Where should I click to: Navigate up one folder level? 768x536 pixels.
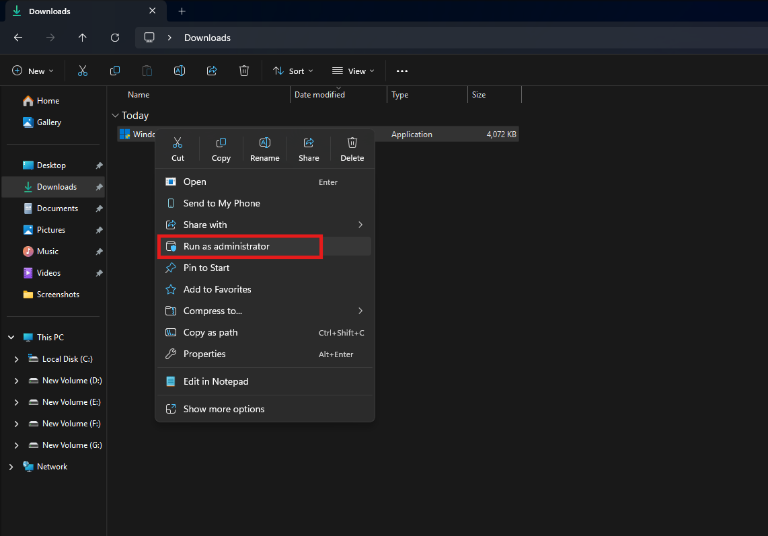[x=83, y=38]
